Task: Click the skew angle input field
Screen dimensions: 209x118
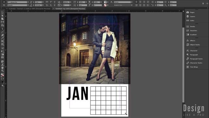Action: tap(98, 5)
